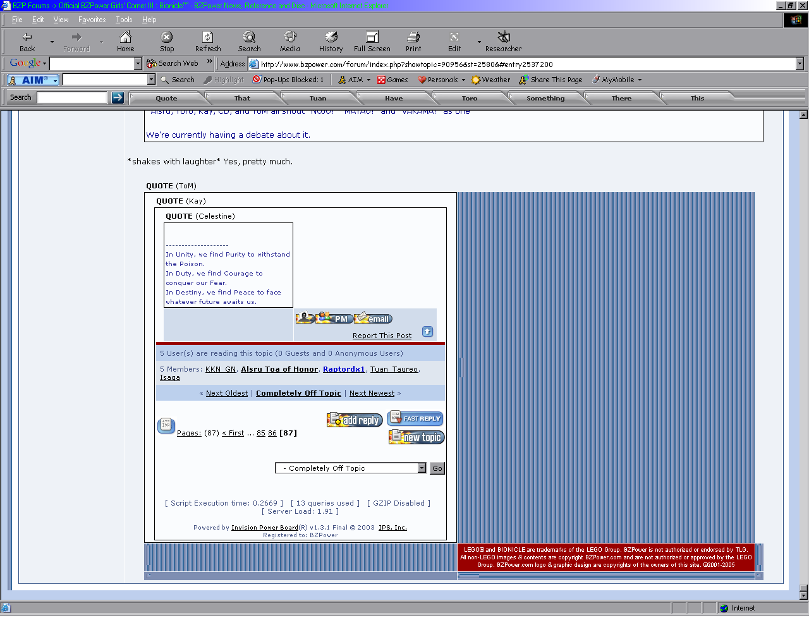Click the add reply button
Screen dimensions: 809x632
[x=355, y=420]
